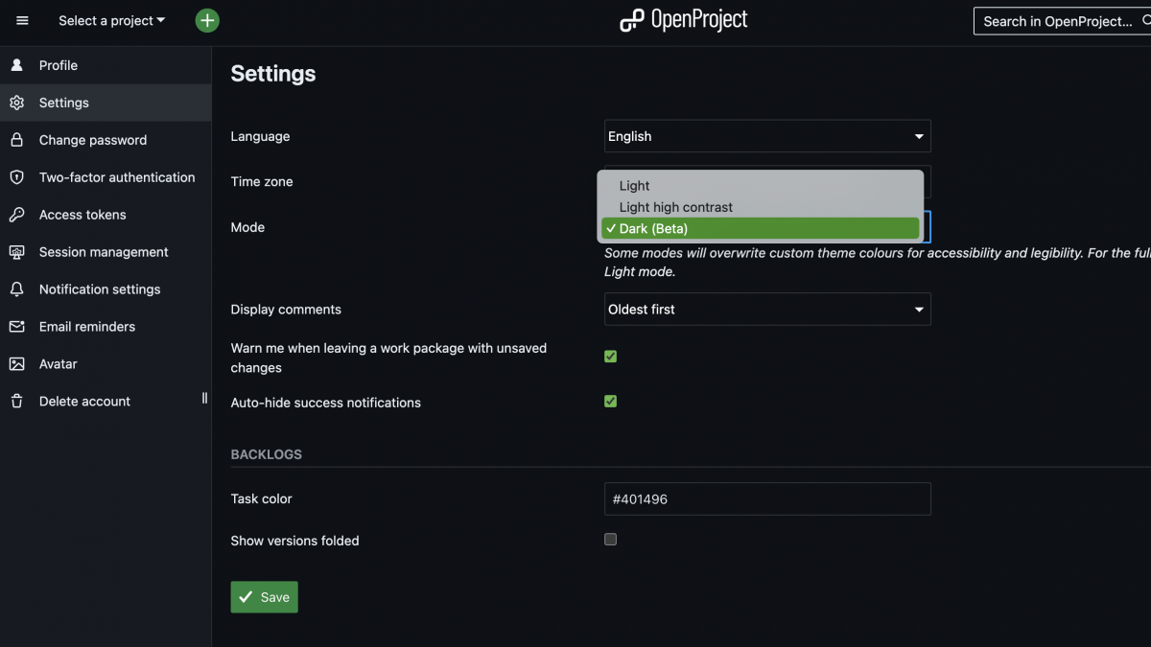The height and width of the screenshot is (647, 1151).
Task: Click the Delete account trash icon
Action: point(16,402)
